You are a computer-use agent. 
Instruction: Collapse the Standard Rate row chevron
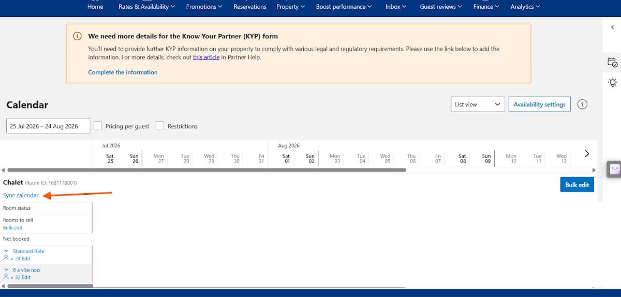[x=6, y=251]
